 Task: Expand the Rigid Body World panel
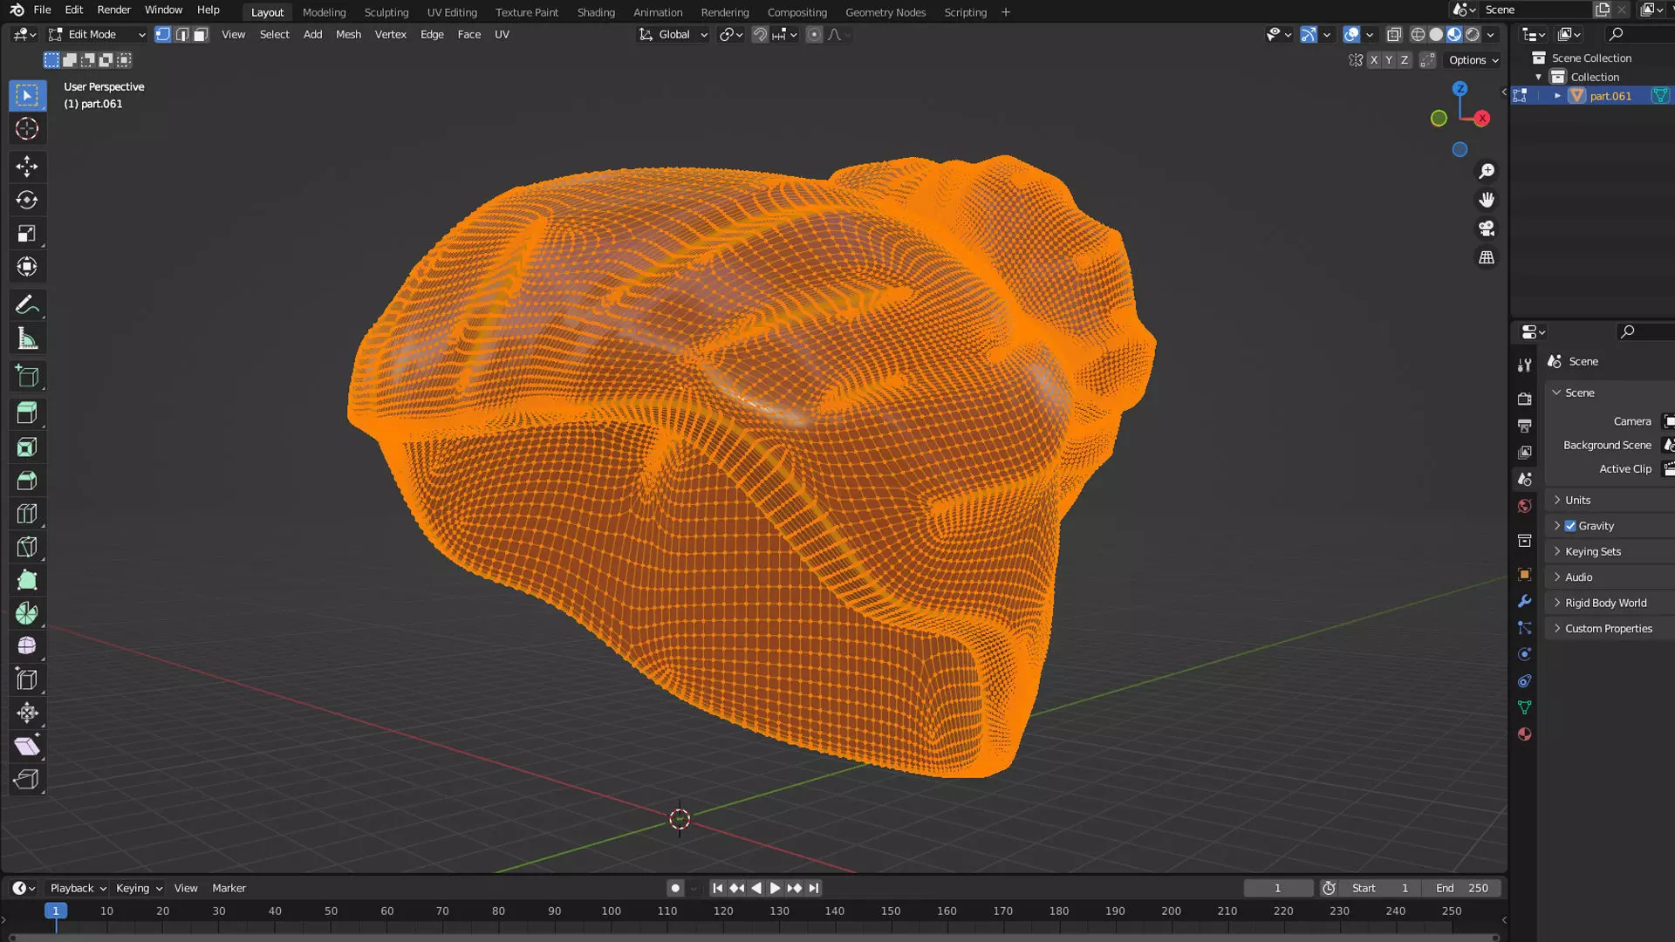1605,603
